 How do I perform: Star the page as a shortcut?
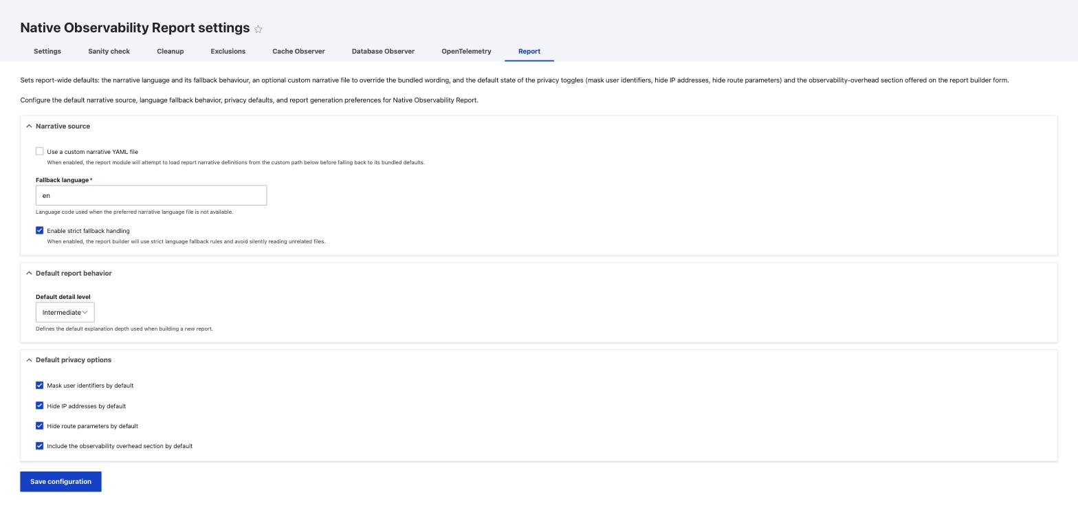point(258,29)
